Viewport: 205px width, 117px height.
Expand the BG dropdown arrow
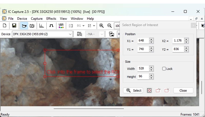coord(83,26)
